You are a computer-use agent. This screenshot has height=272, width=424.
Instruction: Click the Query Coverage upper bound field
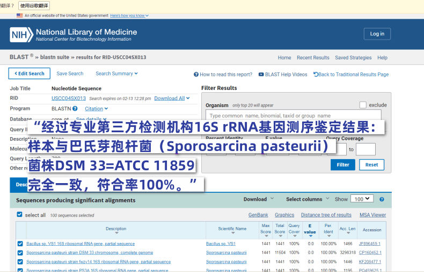pos(365,149)
